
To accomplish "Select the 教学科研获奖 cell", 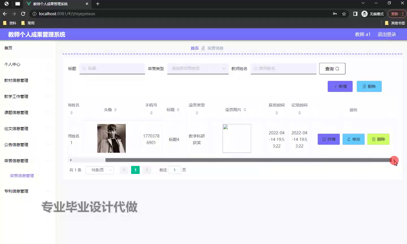I will click(197, 140).
